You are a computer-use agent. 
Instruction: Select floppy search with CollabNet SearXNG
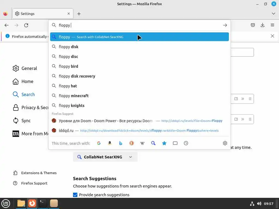(139, 37)
